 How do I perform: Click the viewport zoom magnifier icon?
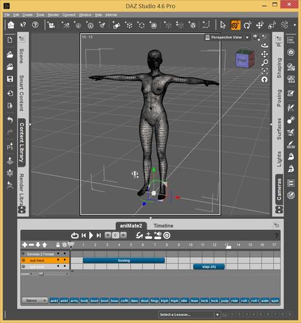265,63
